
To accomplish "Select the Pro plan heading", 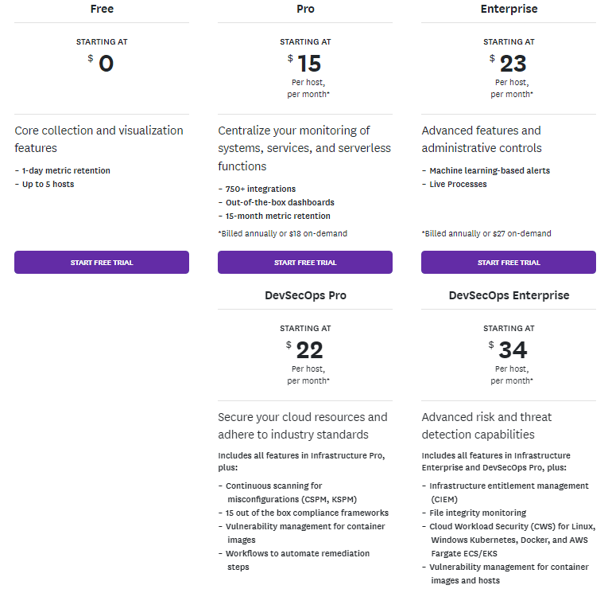I will (x=305, y=9).
